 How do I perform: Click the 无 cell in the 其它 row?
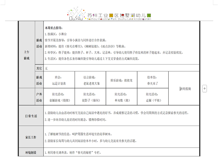tap(121, 68)
